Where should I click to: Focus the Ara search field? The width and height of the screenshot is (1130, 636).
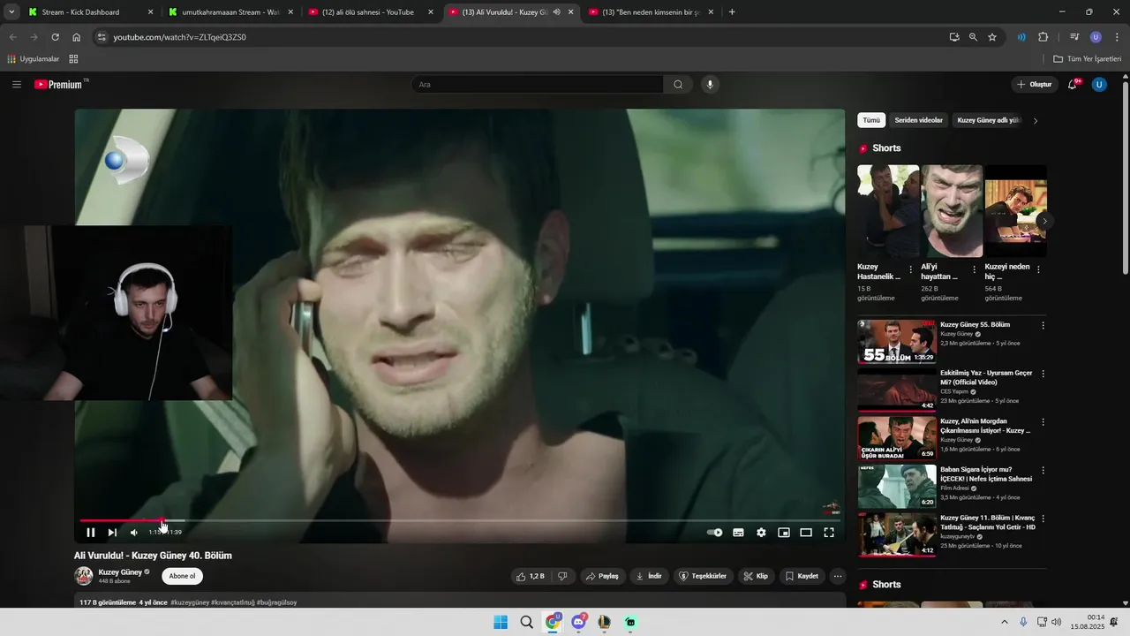pos(538,85)
